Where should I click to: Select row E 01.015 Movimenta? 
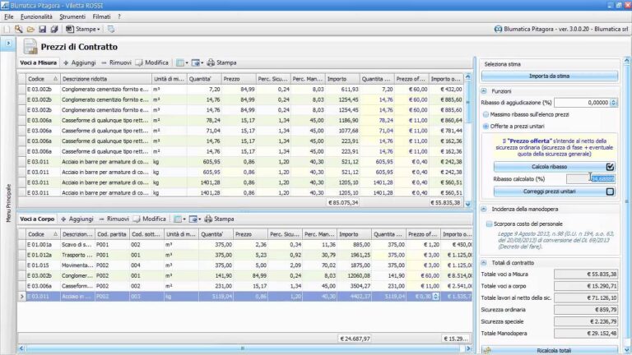(244, 265)
